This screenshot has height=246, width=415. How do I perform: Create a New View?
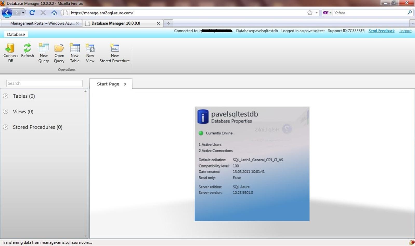pyautogui.click(x=90, y=48)
